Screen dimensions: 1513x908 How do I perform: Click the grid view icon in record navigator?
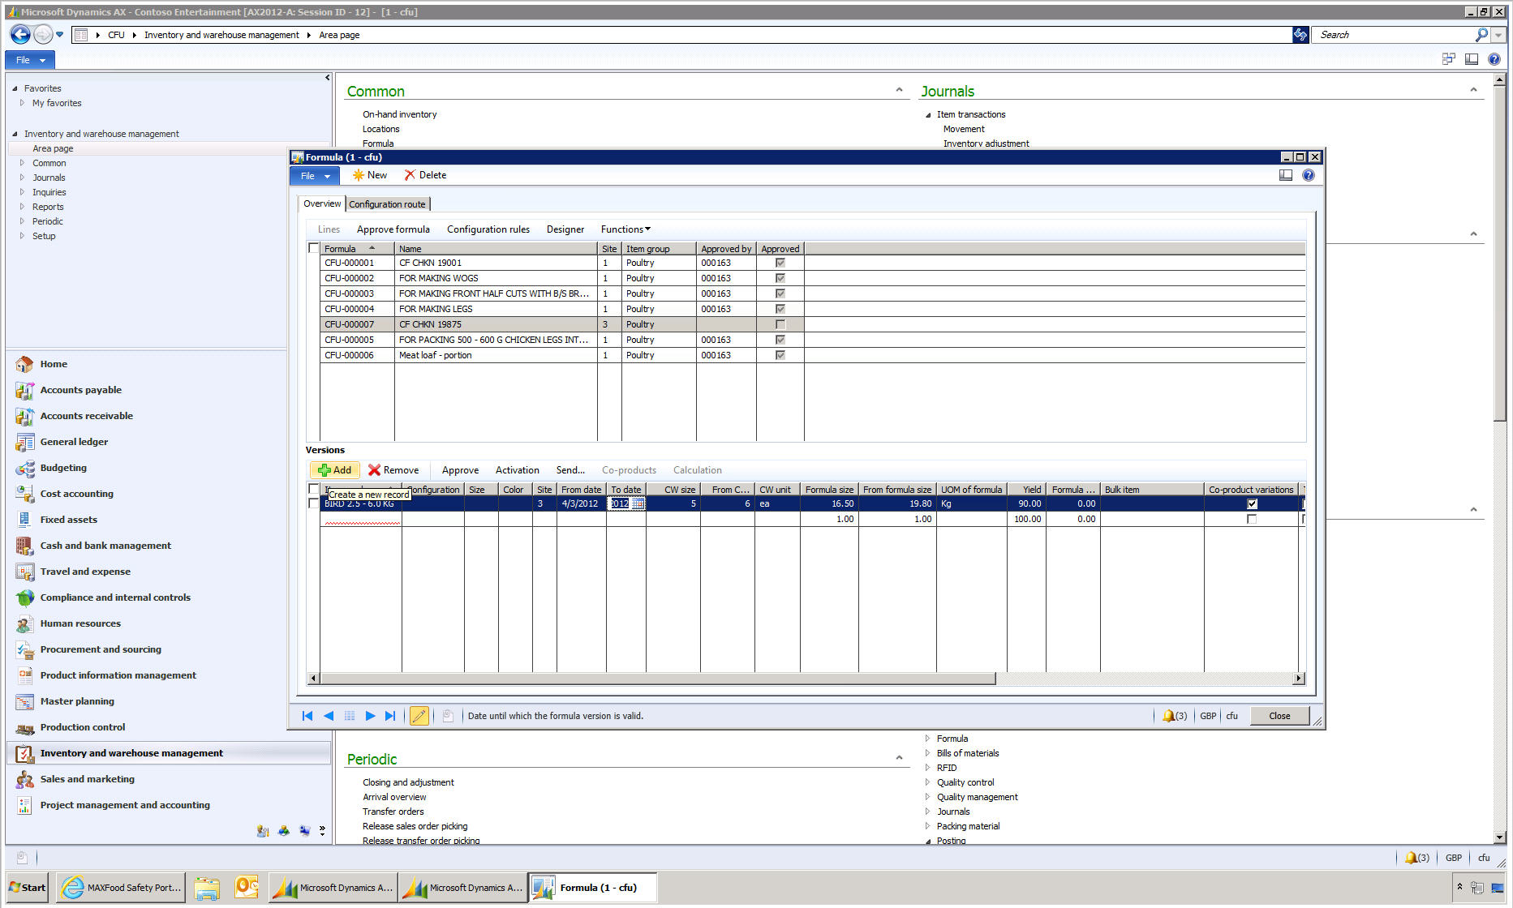pyautogui.click(x=350, y=716)
